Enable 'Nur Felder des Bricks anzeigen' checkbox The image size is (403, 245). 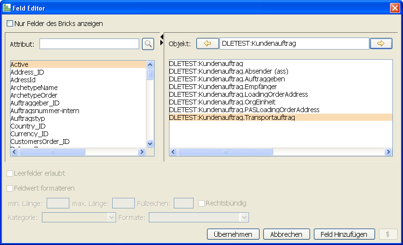[10, 23]
